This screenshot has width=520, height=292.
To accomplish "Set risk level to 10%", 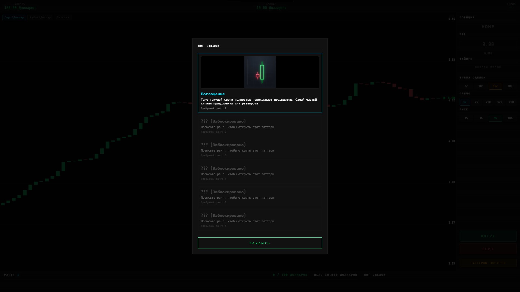I will 510,118.
